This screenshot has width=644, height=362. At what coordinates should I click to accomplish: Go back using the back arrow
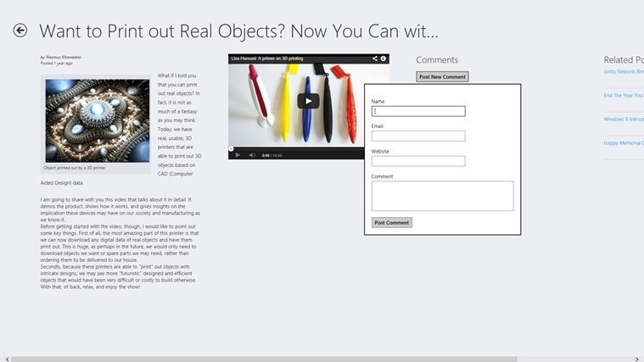(x=20, y=31)
